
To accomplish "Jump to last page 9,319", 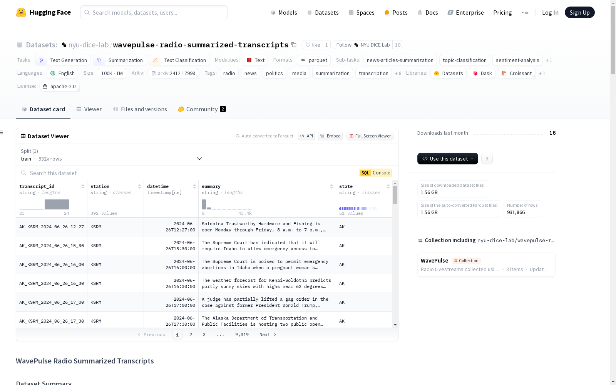I will tap(242, 335).
